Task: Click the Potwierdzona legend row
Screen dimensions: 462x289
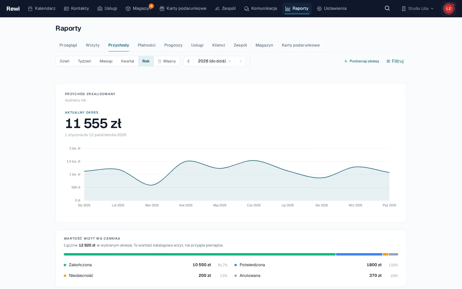Action: pyautogui.click(x=316, y=265)
